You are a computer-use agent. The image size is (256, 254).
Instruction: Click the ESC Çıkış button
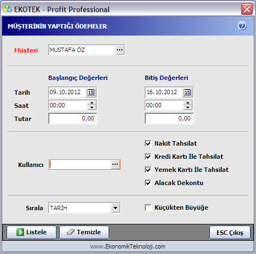(x=230, y=233)
